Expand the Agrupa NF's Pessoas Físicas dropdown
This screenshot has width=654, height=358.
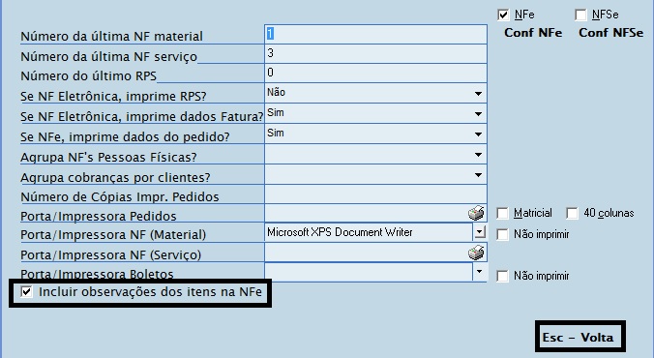point(478,155)
